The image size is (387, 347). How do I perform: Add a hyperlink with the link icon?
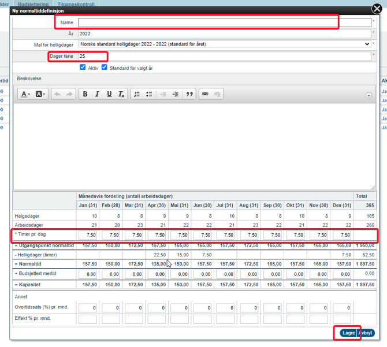pyautogui.click(x=205, y=94)
